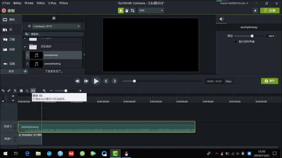The image size is (282, 158).
Task: Toggle lock on 轨道 1
Action: coord(15,141)
